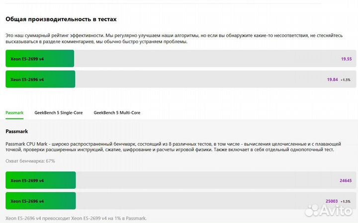Click the "Общая производительность в тестах" heading
This screenshot has height=223, width=358.
click(61, 19)
